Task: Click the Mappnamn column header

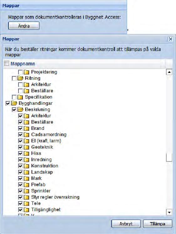Action: tap(23, 64)
